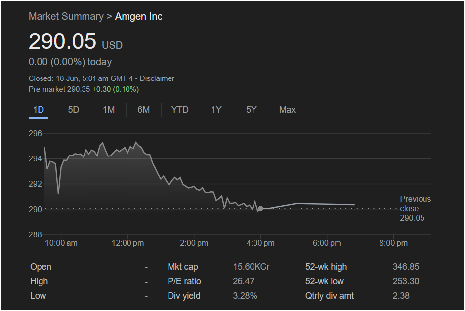The width and height of the screenshot is (465, 311).
Task: Click the 8:00 pm axis label
Action: (393, 243)
